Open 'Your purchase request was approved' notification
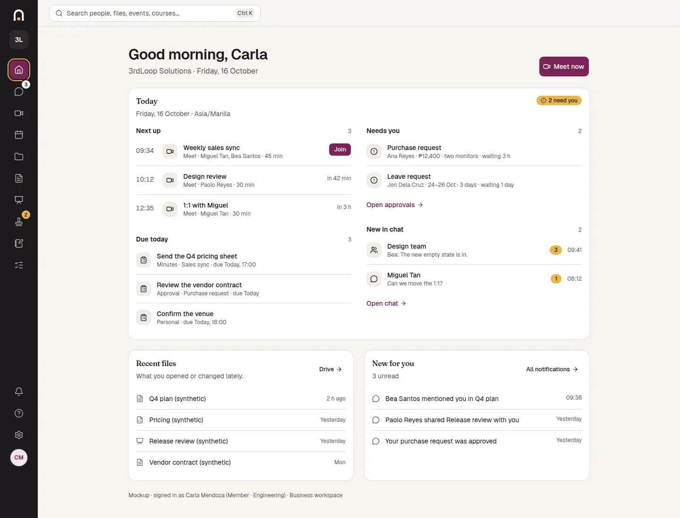The width and height of the screenshot is (680, 518). click(x=477, y=441)
